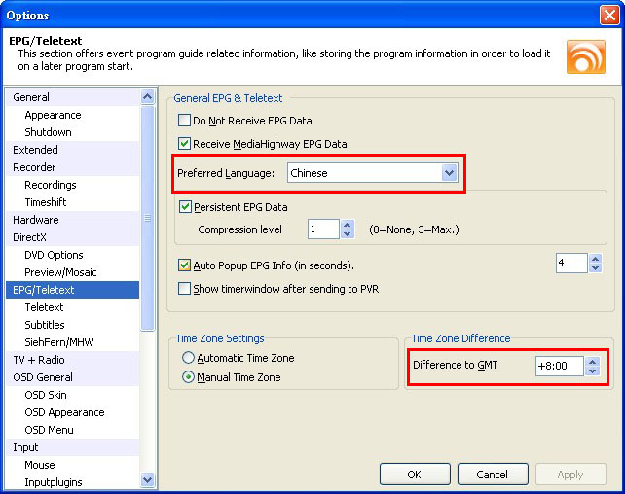This screenshot has height=494, width=625.
Task: Enable Do Not Receive EPG Data
Action: point(185,121)
